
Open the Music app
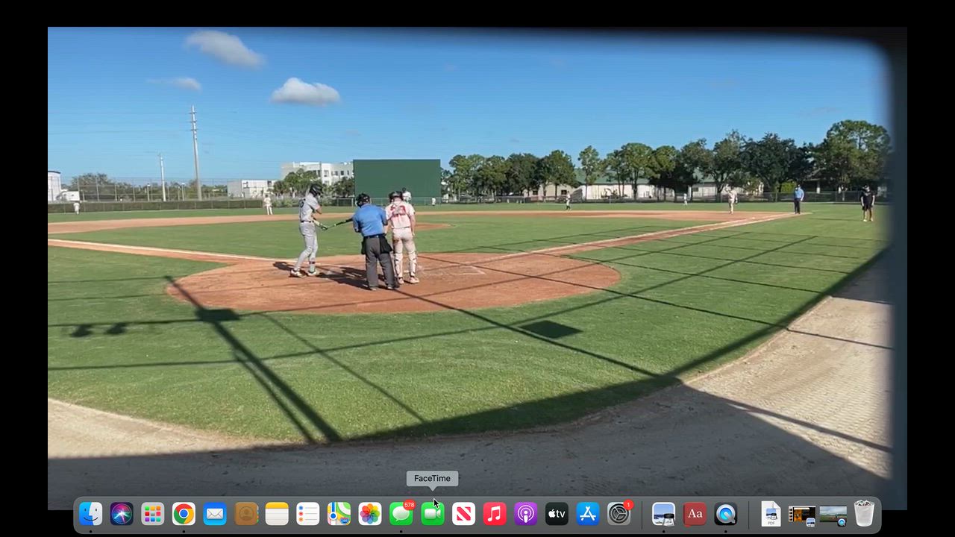pos(495,514)
